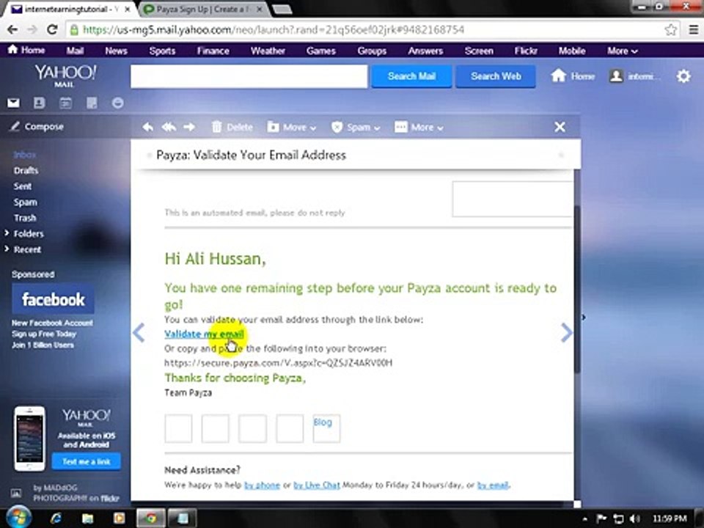This screenshot has width=704, height=528.
Task: Open Sports in the Yahoo navigation bar
Action: click(x=162, y=51)
